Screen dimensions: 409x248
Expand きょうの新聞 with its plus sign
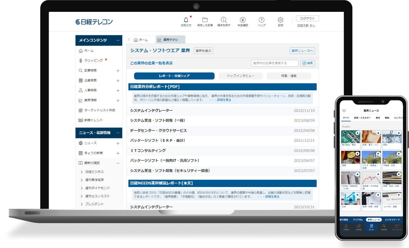(x=118, y=153)
